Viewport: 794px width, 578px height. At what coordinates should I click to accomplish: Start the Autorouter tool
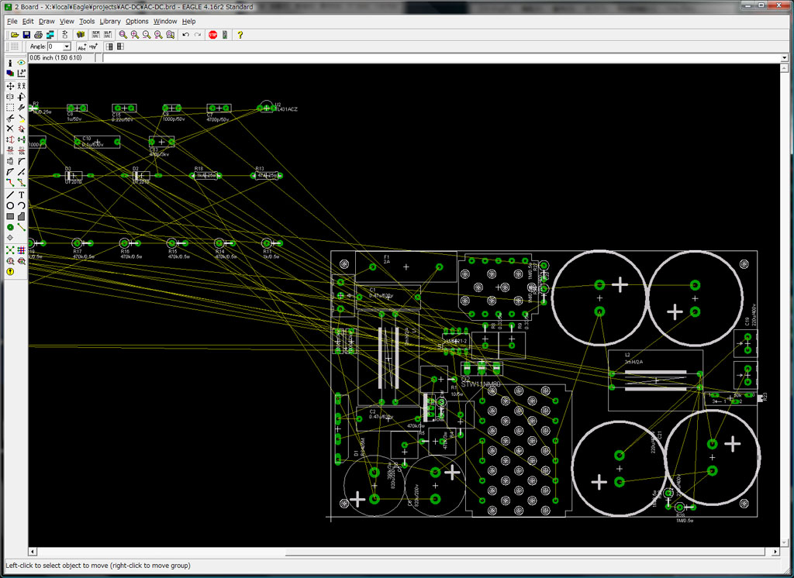(x=21, y=250)
